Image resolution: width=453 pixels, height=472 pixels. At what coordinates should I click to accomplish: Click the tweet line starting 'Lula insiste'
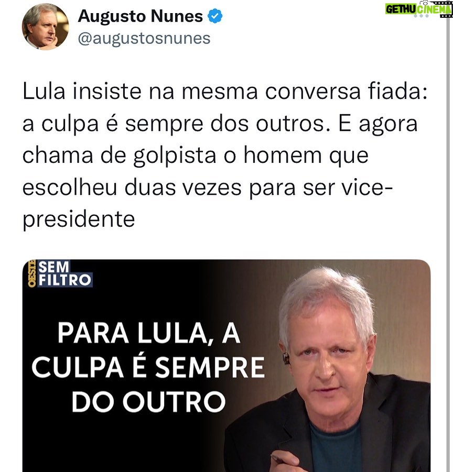click(x=225, y=91)
